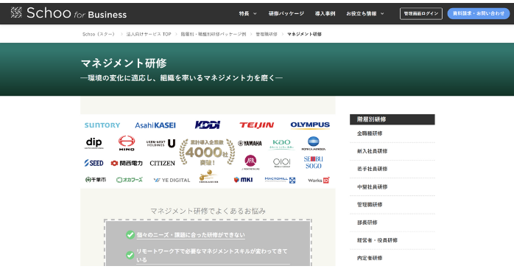The width and height of the screenshot is (514, 269).
Task: Click the KDDI logo
Action: (x=207, y=125)
